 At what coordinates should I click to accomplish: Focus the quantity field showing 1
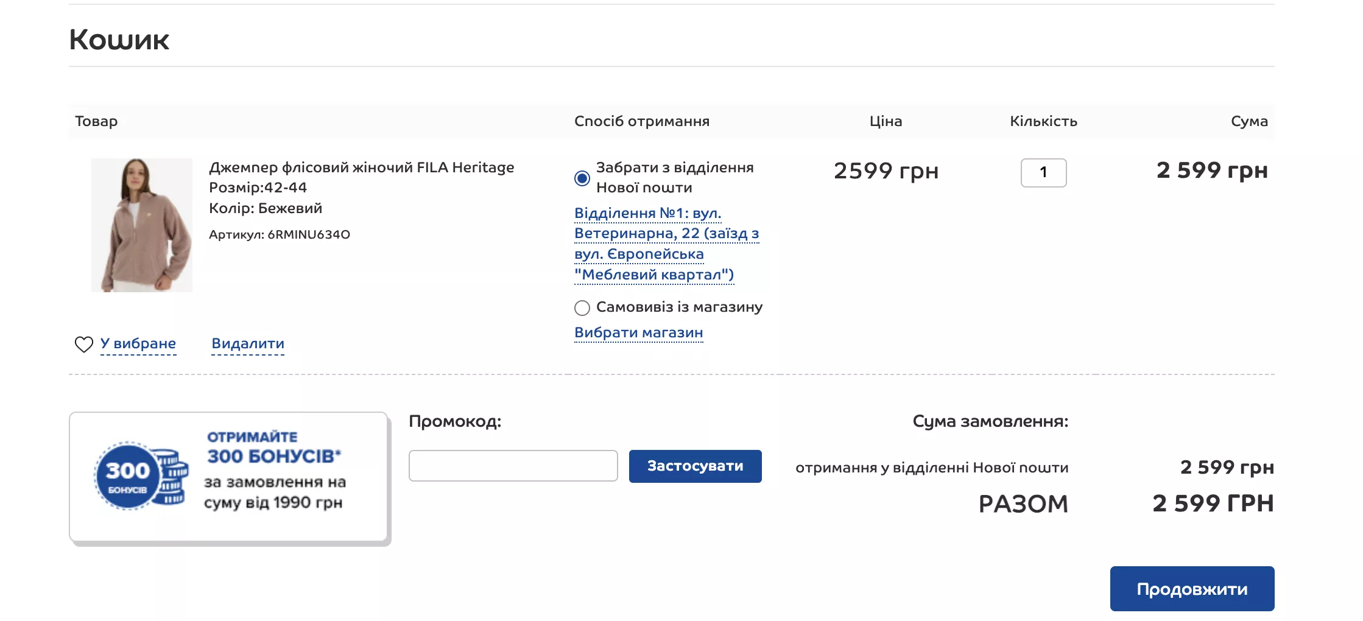(1043, 172)
